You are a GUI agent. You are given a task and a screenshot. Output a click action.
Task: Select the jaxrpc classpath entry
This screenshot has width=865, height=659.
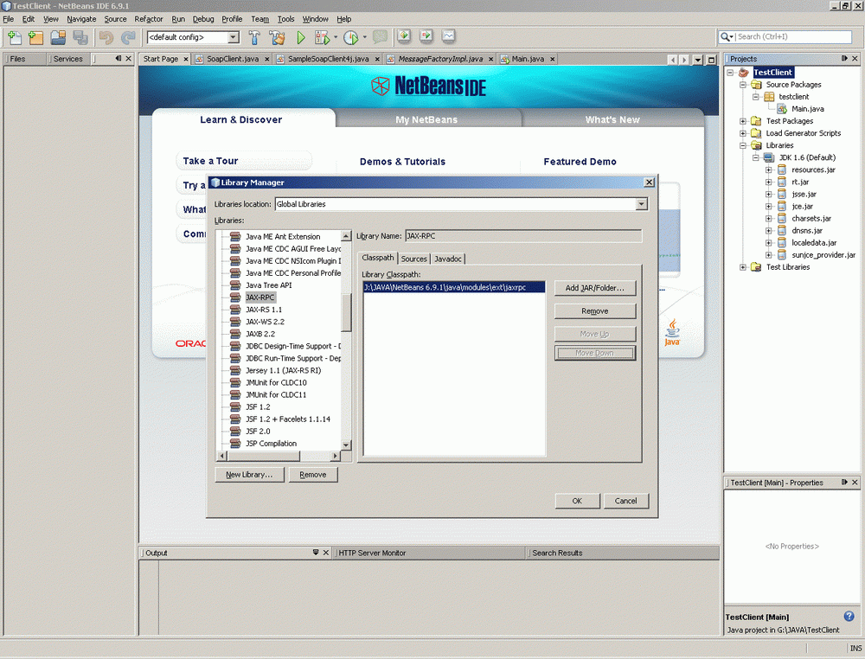453,287
